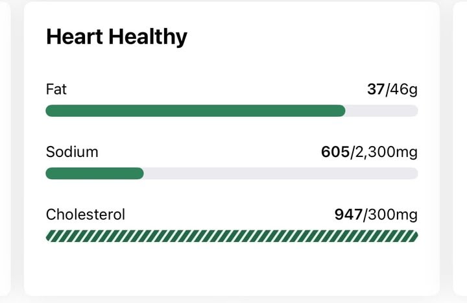Select the Cholesterol nutrient label

click(x=86, y=215)
